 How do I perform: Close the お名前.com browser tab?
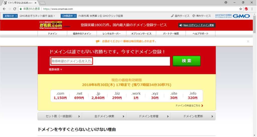[x=36, y=3]
